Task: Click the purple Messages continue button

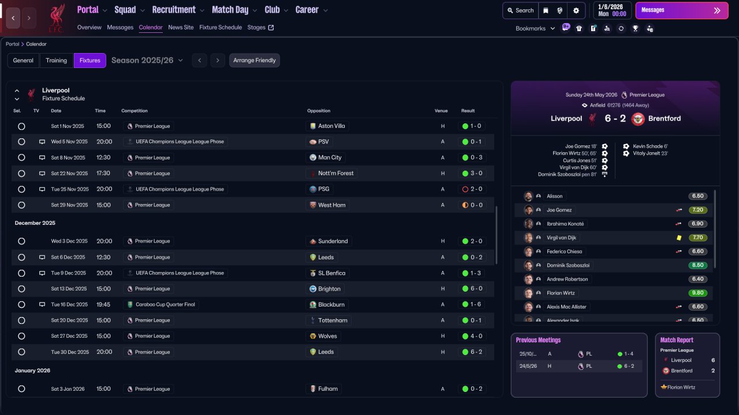Action: coord(682,10)
